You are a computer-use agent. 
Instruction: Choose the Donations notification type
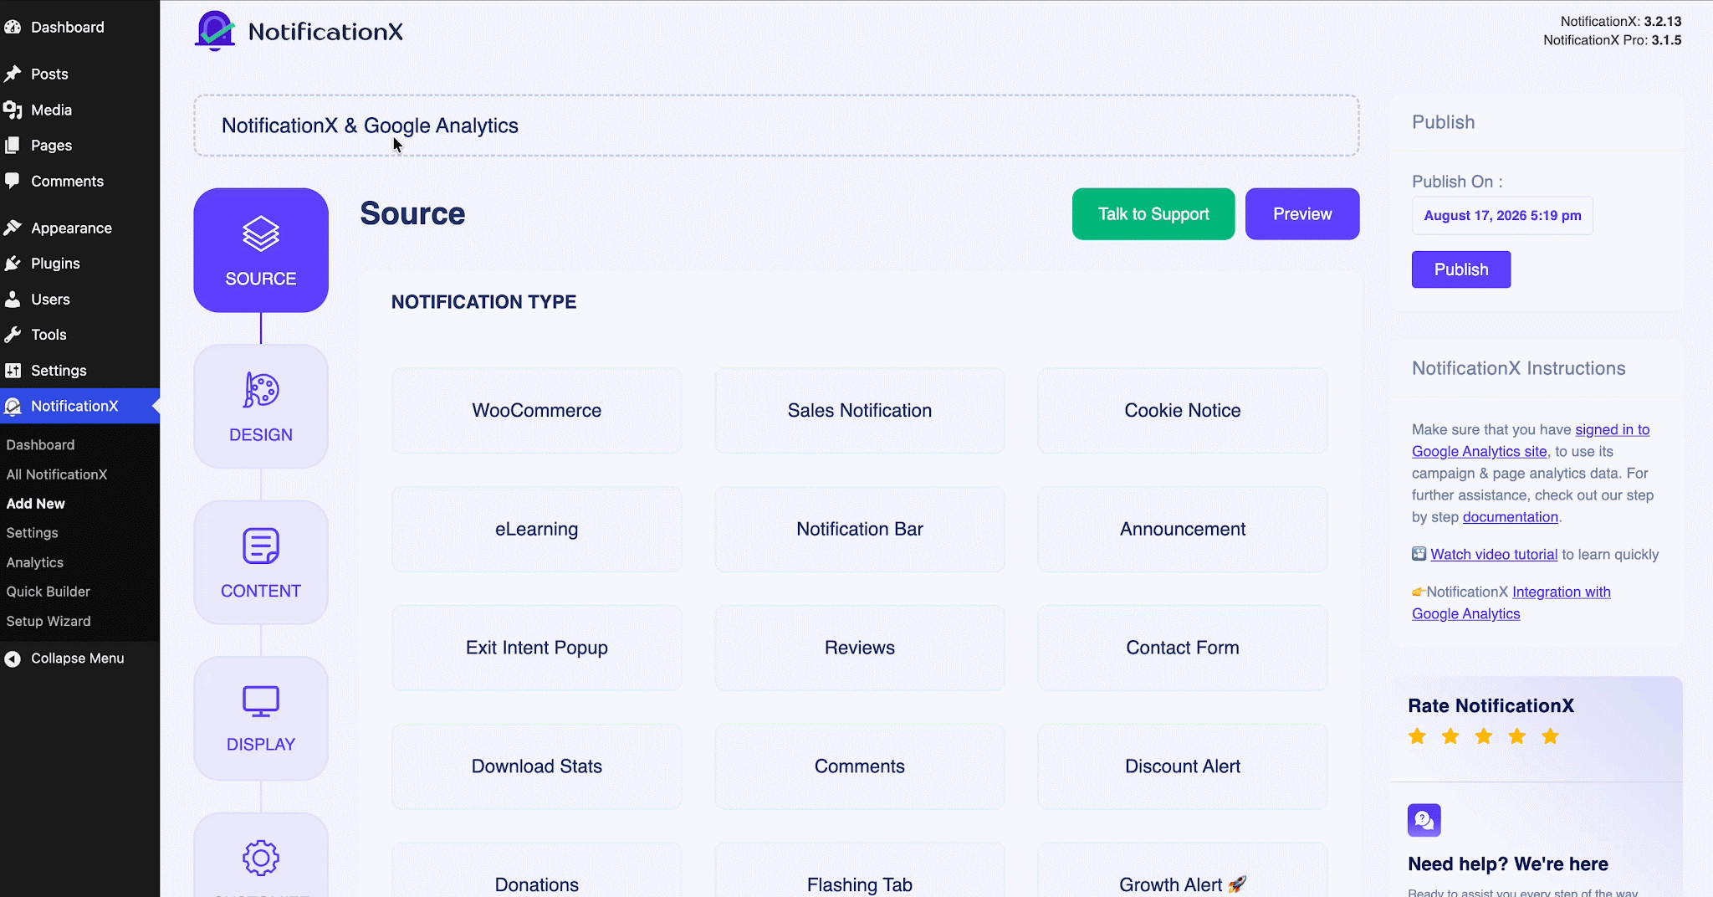(x=537, y=870)
